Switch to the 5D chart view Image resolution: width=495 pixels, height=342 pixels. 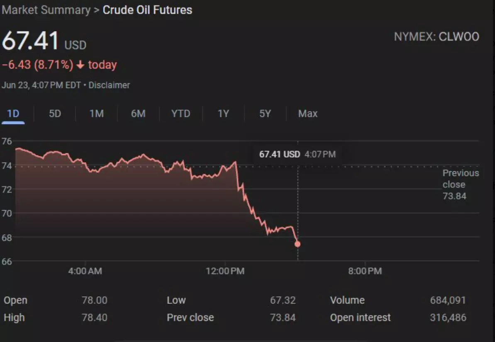tap(54, 113)
